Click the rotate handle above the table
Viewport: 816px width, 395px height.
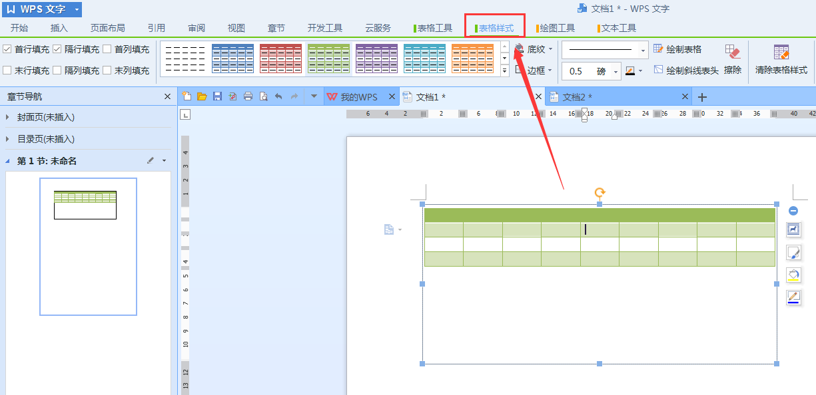600,194
